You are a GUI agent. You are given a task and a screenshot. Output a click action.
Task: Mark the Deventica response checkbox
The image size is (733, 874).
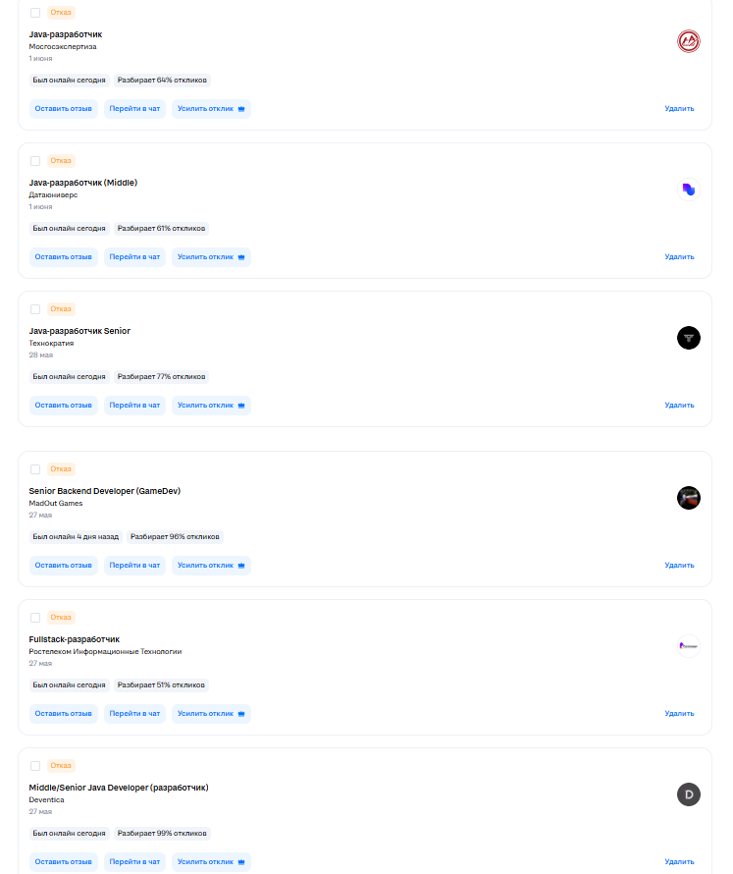click(35, 765)
